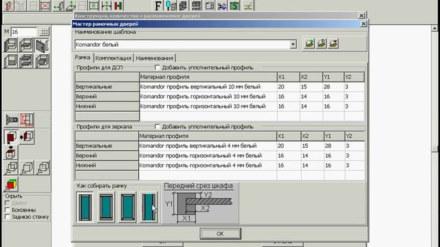
Task: Click the cube with left diamond arrow icon
Action: (x=27, y=137)
